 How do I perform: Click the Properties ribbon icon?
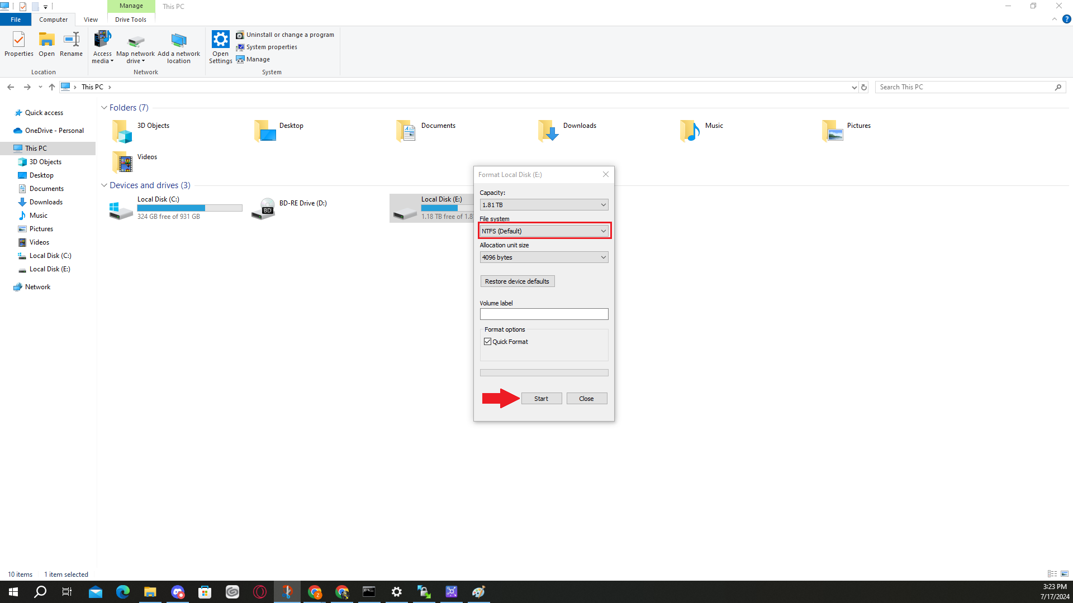(18, 44)
